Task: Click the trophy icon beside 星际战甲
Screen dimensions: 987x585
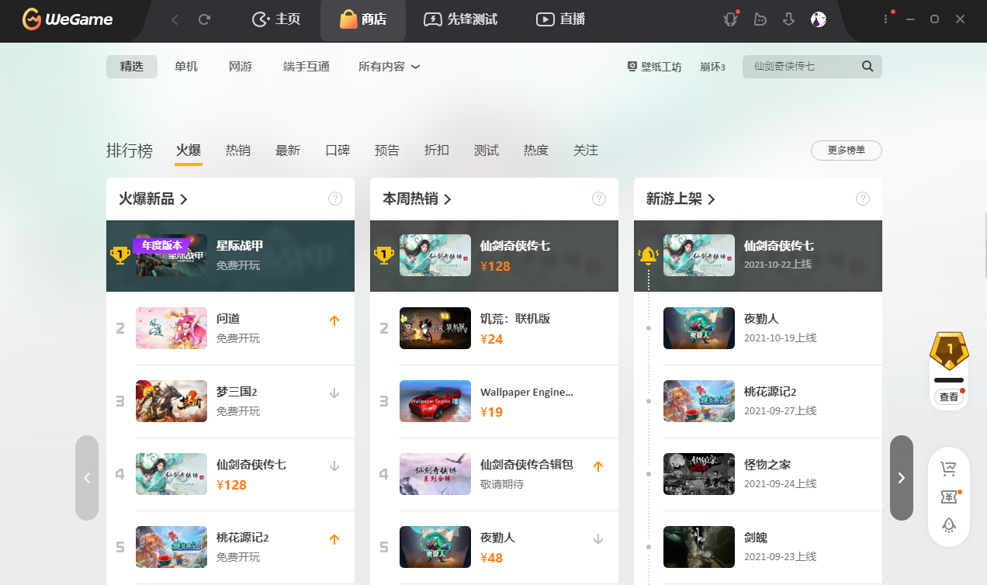Action: pos(119,254)
